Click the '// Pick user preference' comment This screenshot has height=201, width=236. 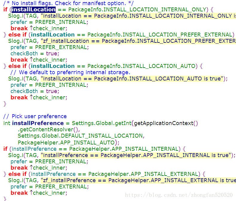coord(35,116)
